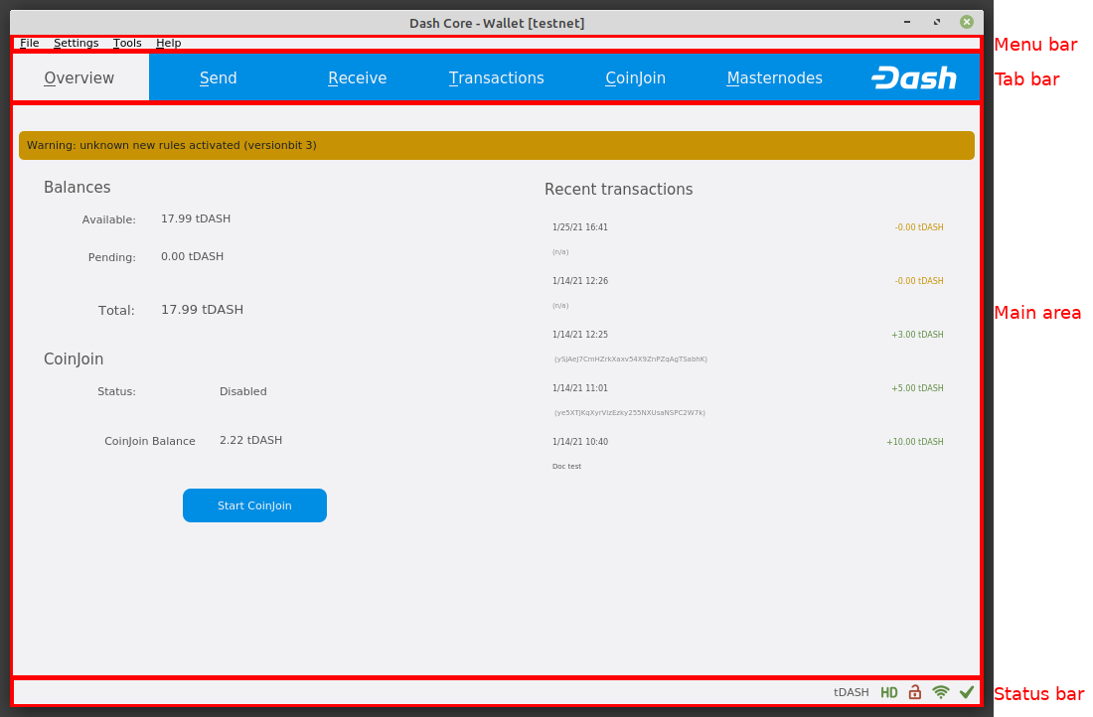Switch to the Receive tab
The width and height of the screenshot is (1093, 717).
(x=357, y=77)
